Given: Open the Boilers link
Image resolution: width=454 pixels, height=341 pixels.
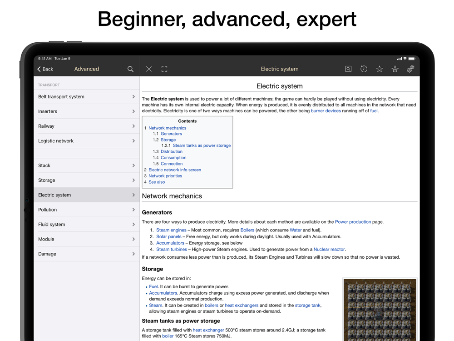Looking at the screenshot, I should point(247,230).
